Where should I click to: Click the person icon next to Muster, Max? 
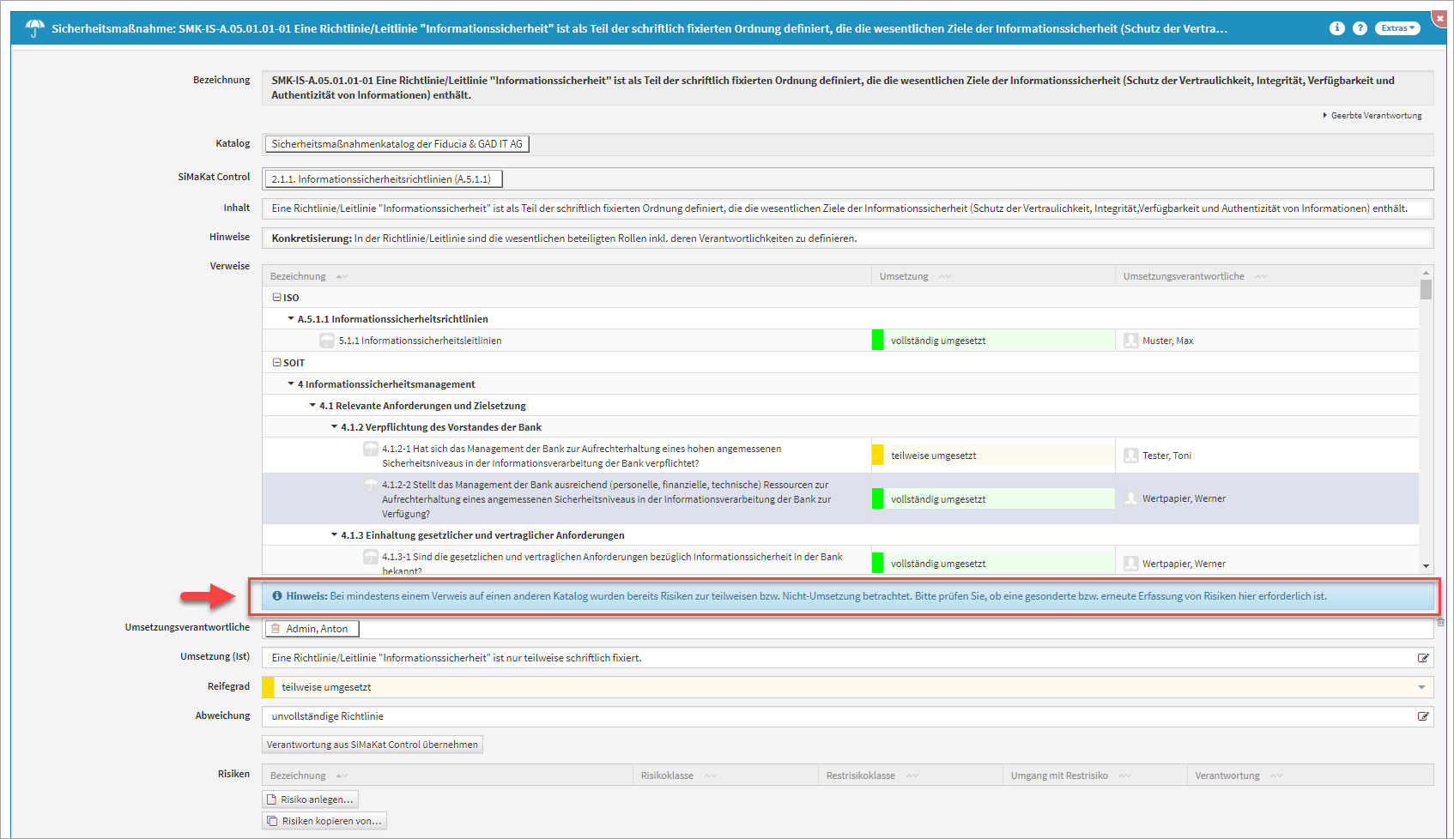[1131, 341]
